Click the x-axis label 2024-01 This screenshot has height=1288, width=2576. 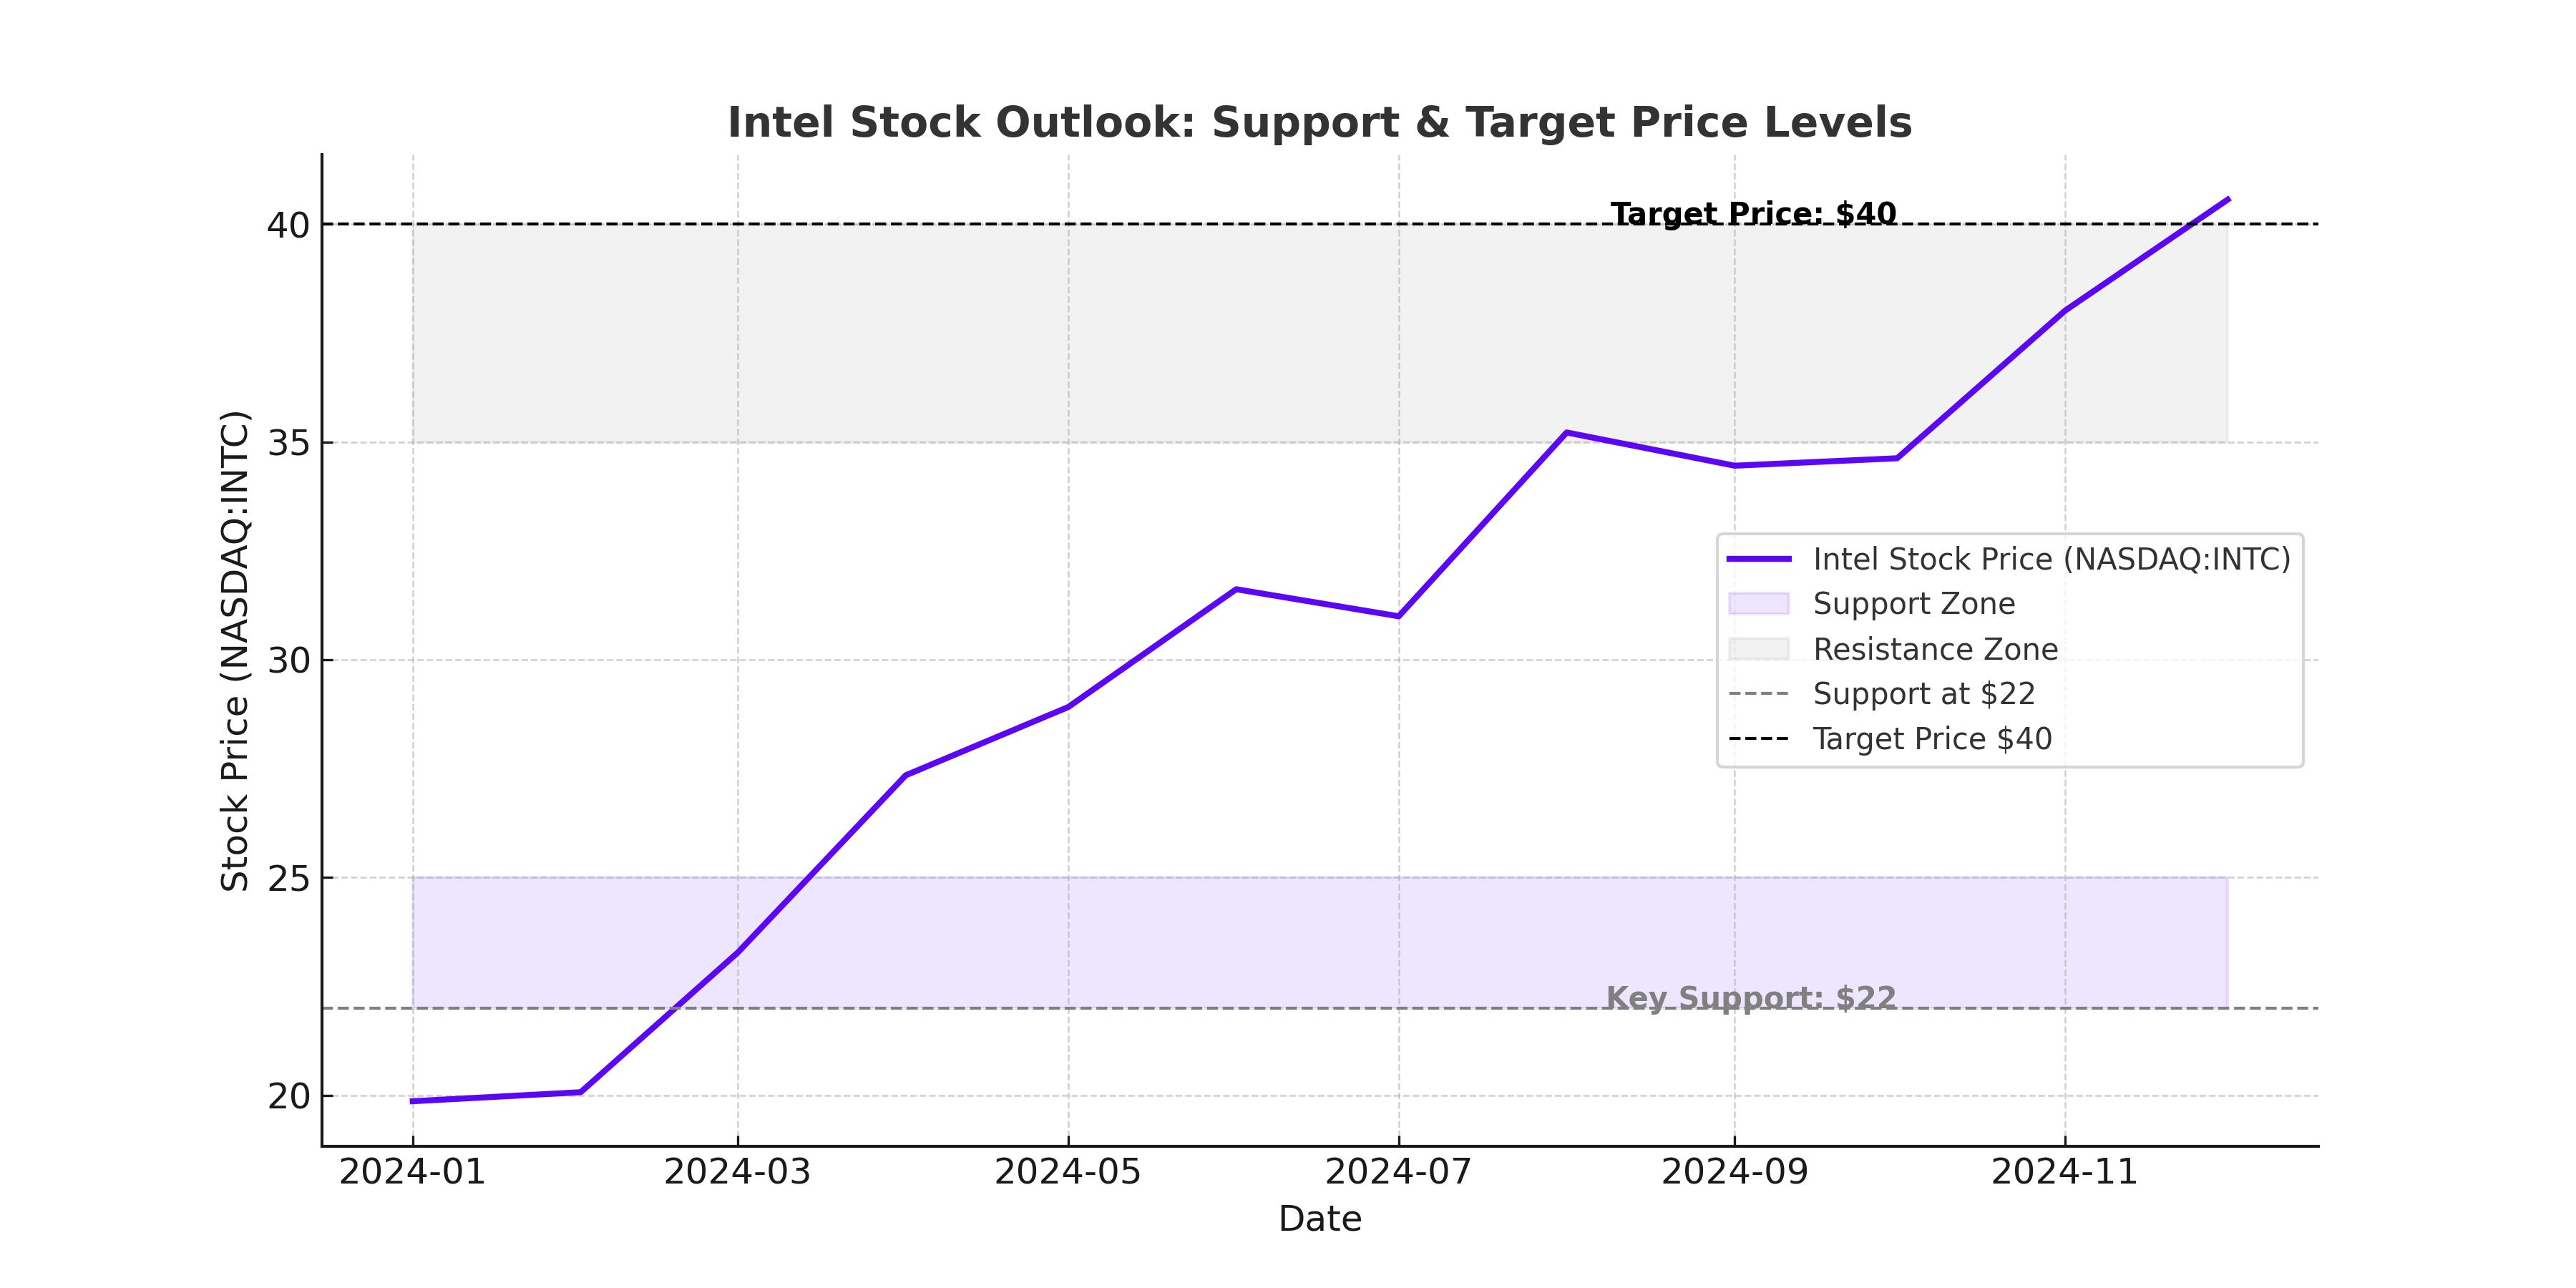click(412, 1171)
